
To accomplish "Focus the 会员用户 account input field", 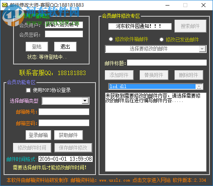I will coord(64,25).
